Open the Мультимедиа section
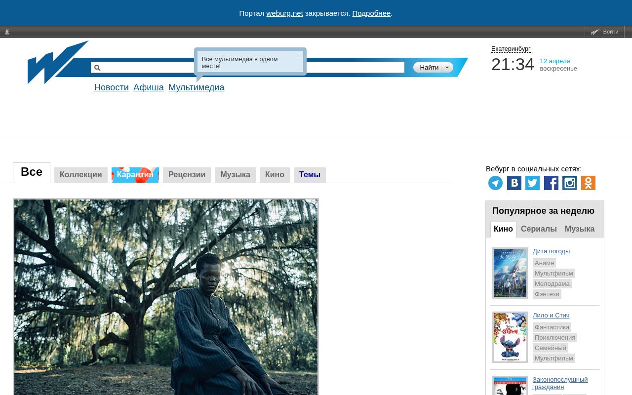Image resolution: width=632 pixels, height=395 pixels. pos(197,87)
